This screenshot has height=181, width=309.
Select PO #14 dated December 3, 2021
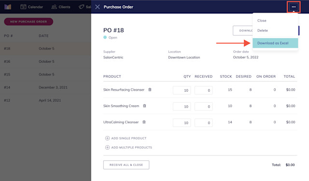[45, 87]
